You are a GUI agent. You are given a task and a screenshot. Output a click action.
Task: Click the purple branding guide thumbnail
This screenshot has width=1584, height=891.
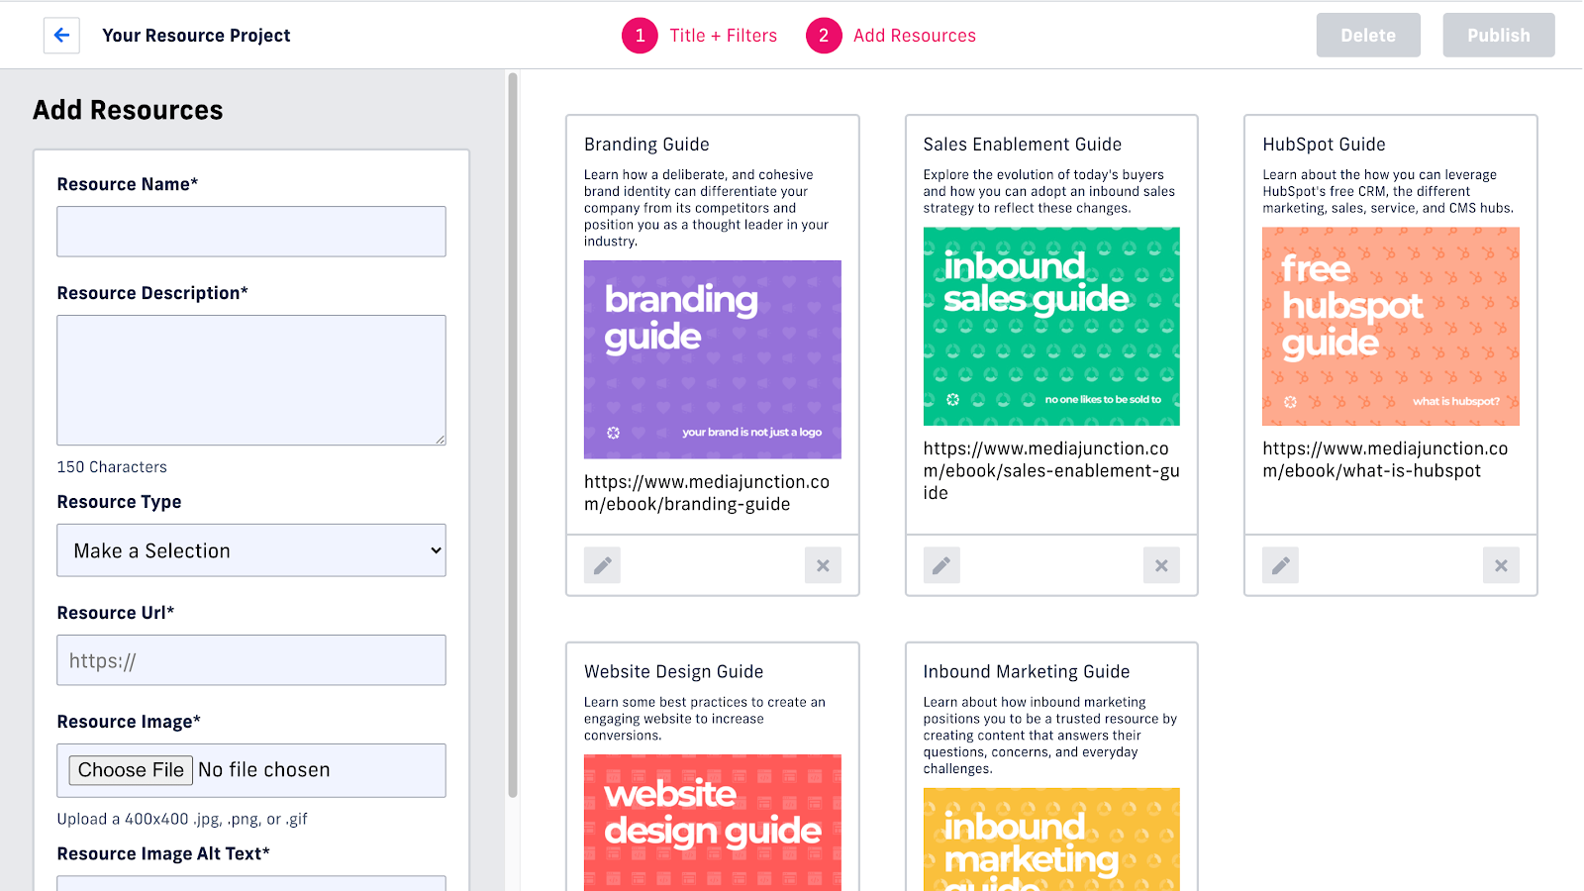click(713, 359)
